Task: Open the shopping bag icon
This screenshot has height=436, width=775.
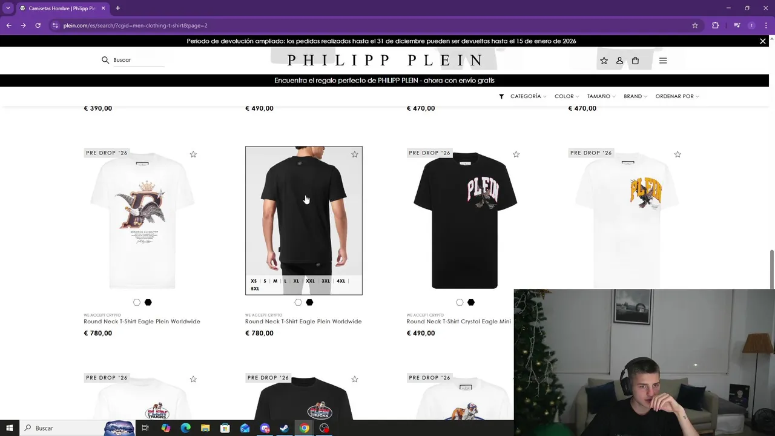Action: click(635, 61)
